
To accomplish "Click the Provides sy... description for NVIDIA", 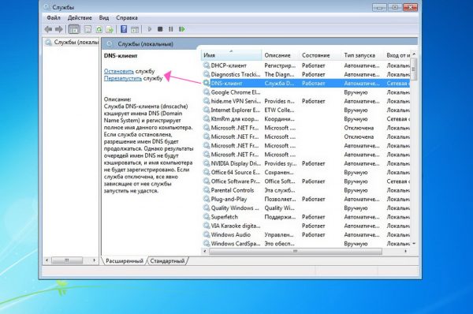I will click(x=280, y=163).
